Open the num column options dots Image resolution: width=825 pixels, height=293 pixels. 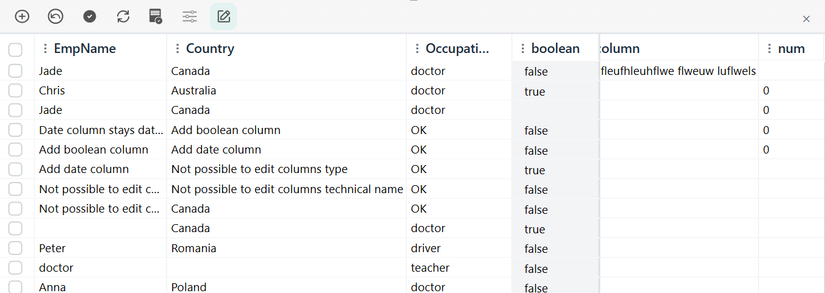[769, 49]
